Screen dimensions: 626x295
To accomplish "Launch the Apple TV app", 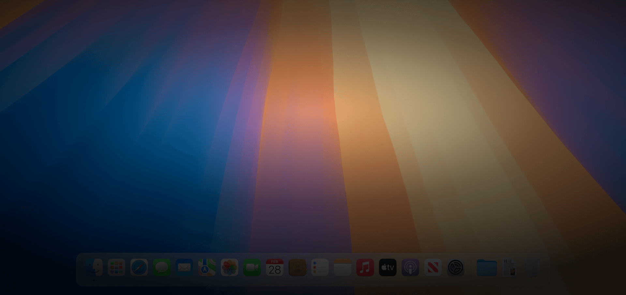I will (x=388, y=268).
